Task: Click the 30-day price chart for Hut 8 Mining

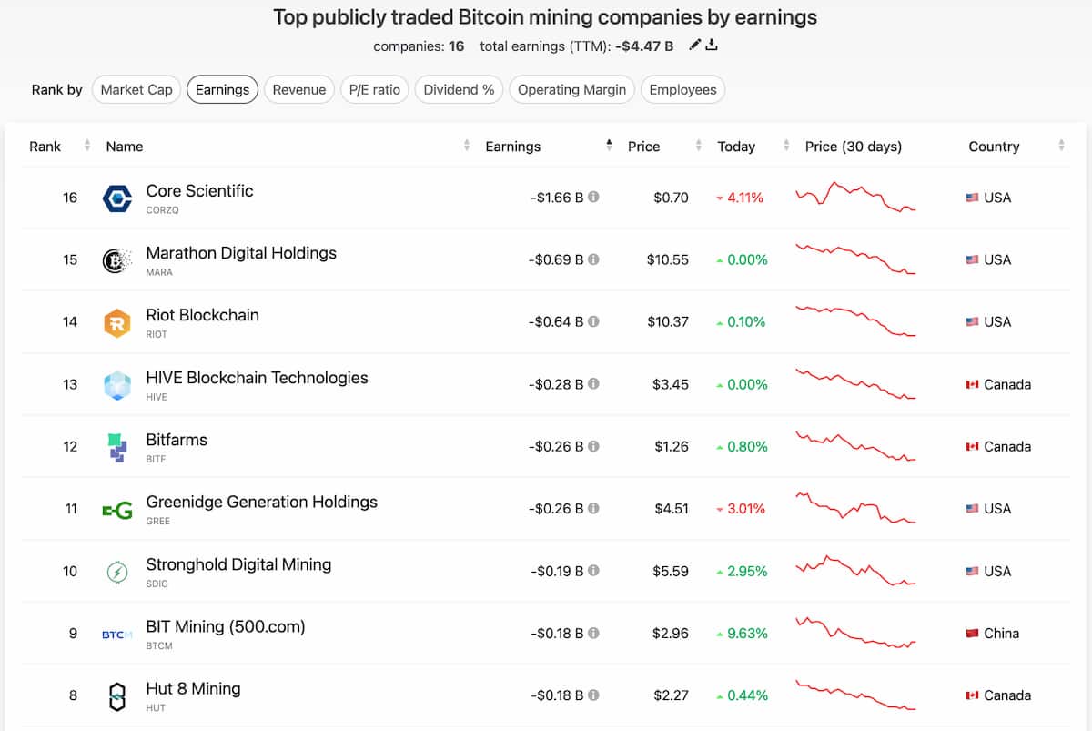Action: 855,695
